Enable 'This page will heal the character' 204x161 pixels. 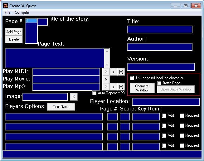[132, 78]
